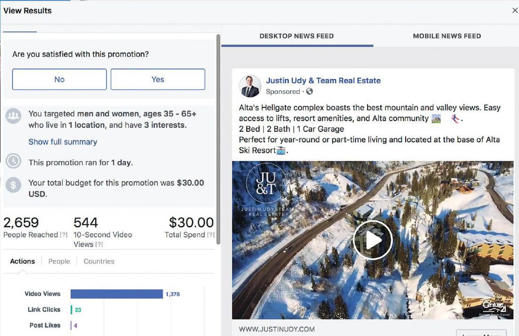Click the skier emoji in ad text
This screenshot has width=519, height=336.
coord(456,119)
